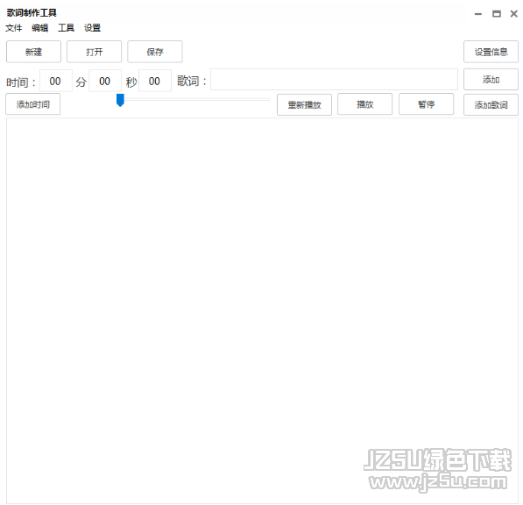Open the 设置 menu

click(92, 28)
